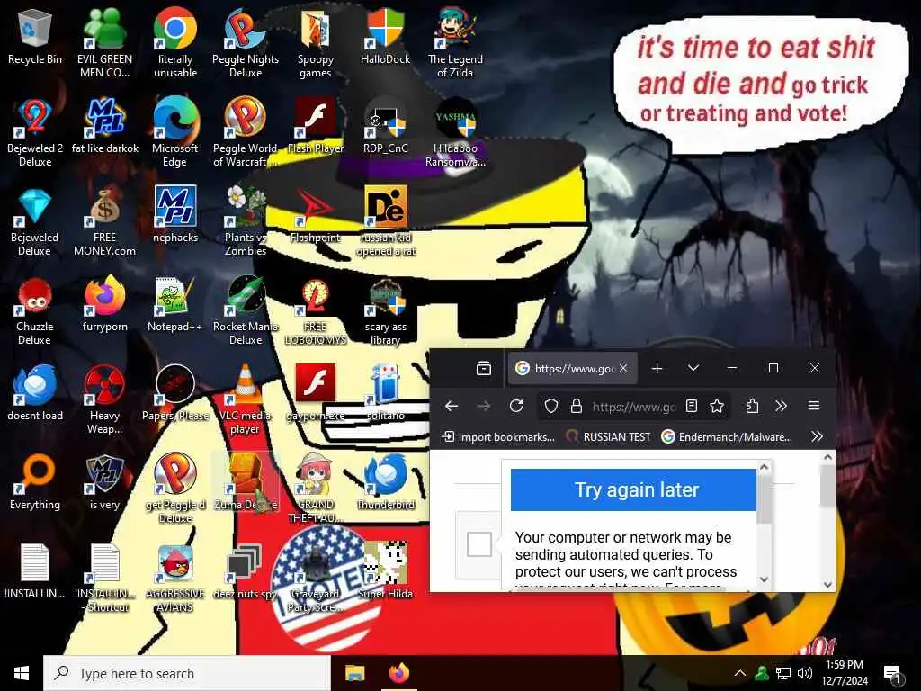Launch Microsoft Edge desktop icon
This screenshot has width=921, height=691.
click(175, 132)
